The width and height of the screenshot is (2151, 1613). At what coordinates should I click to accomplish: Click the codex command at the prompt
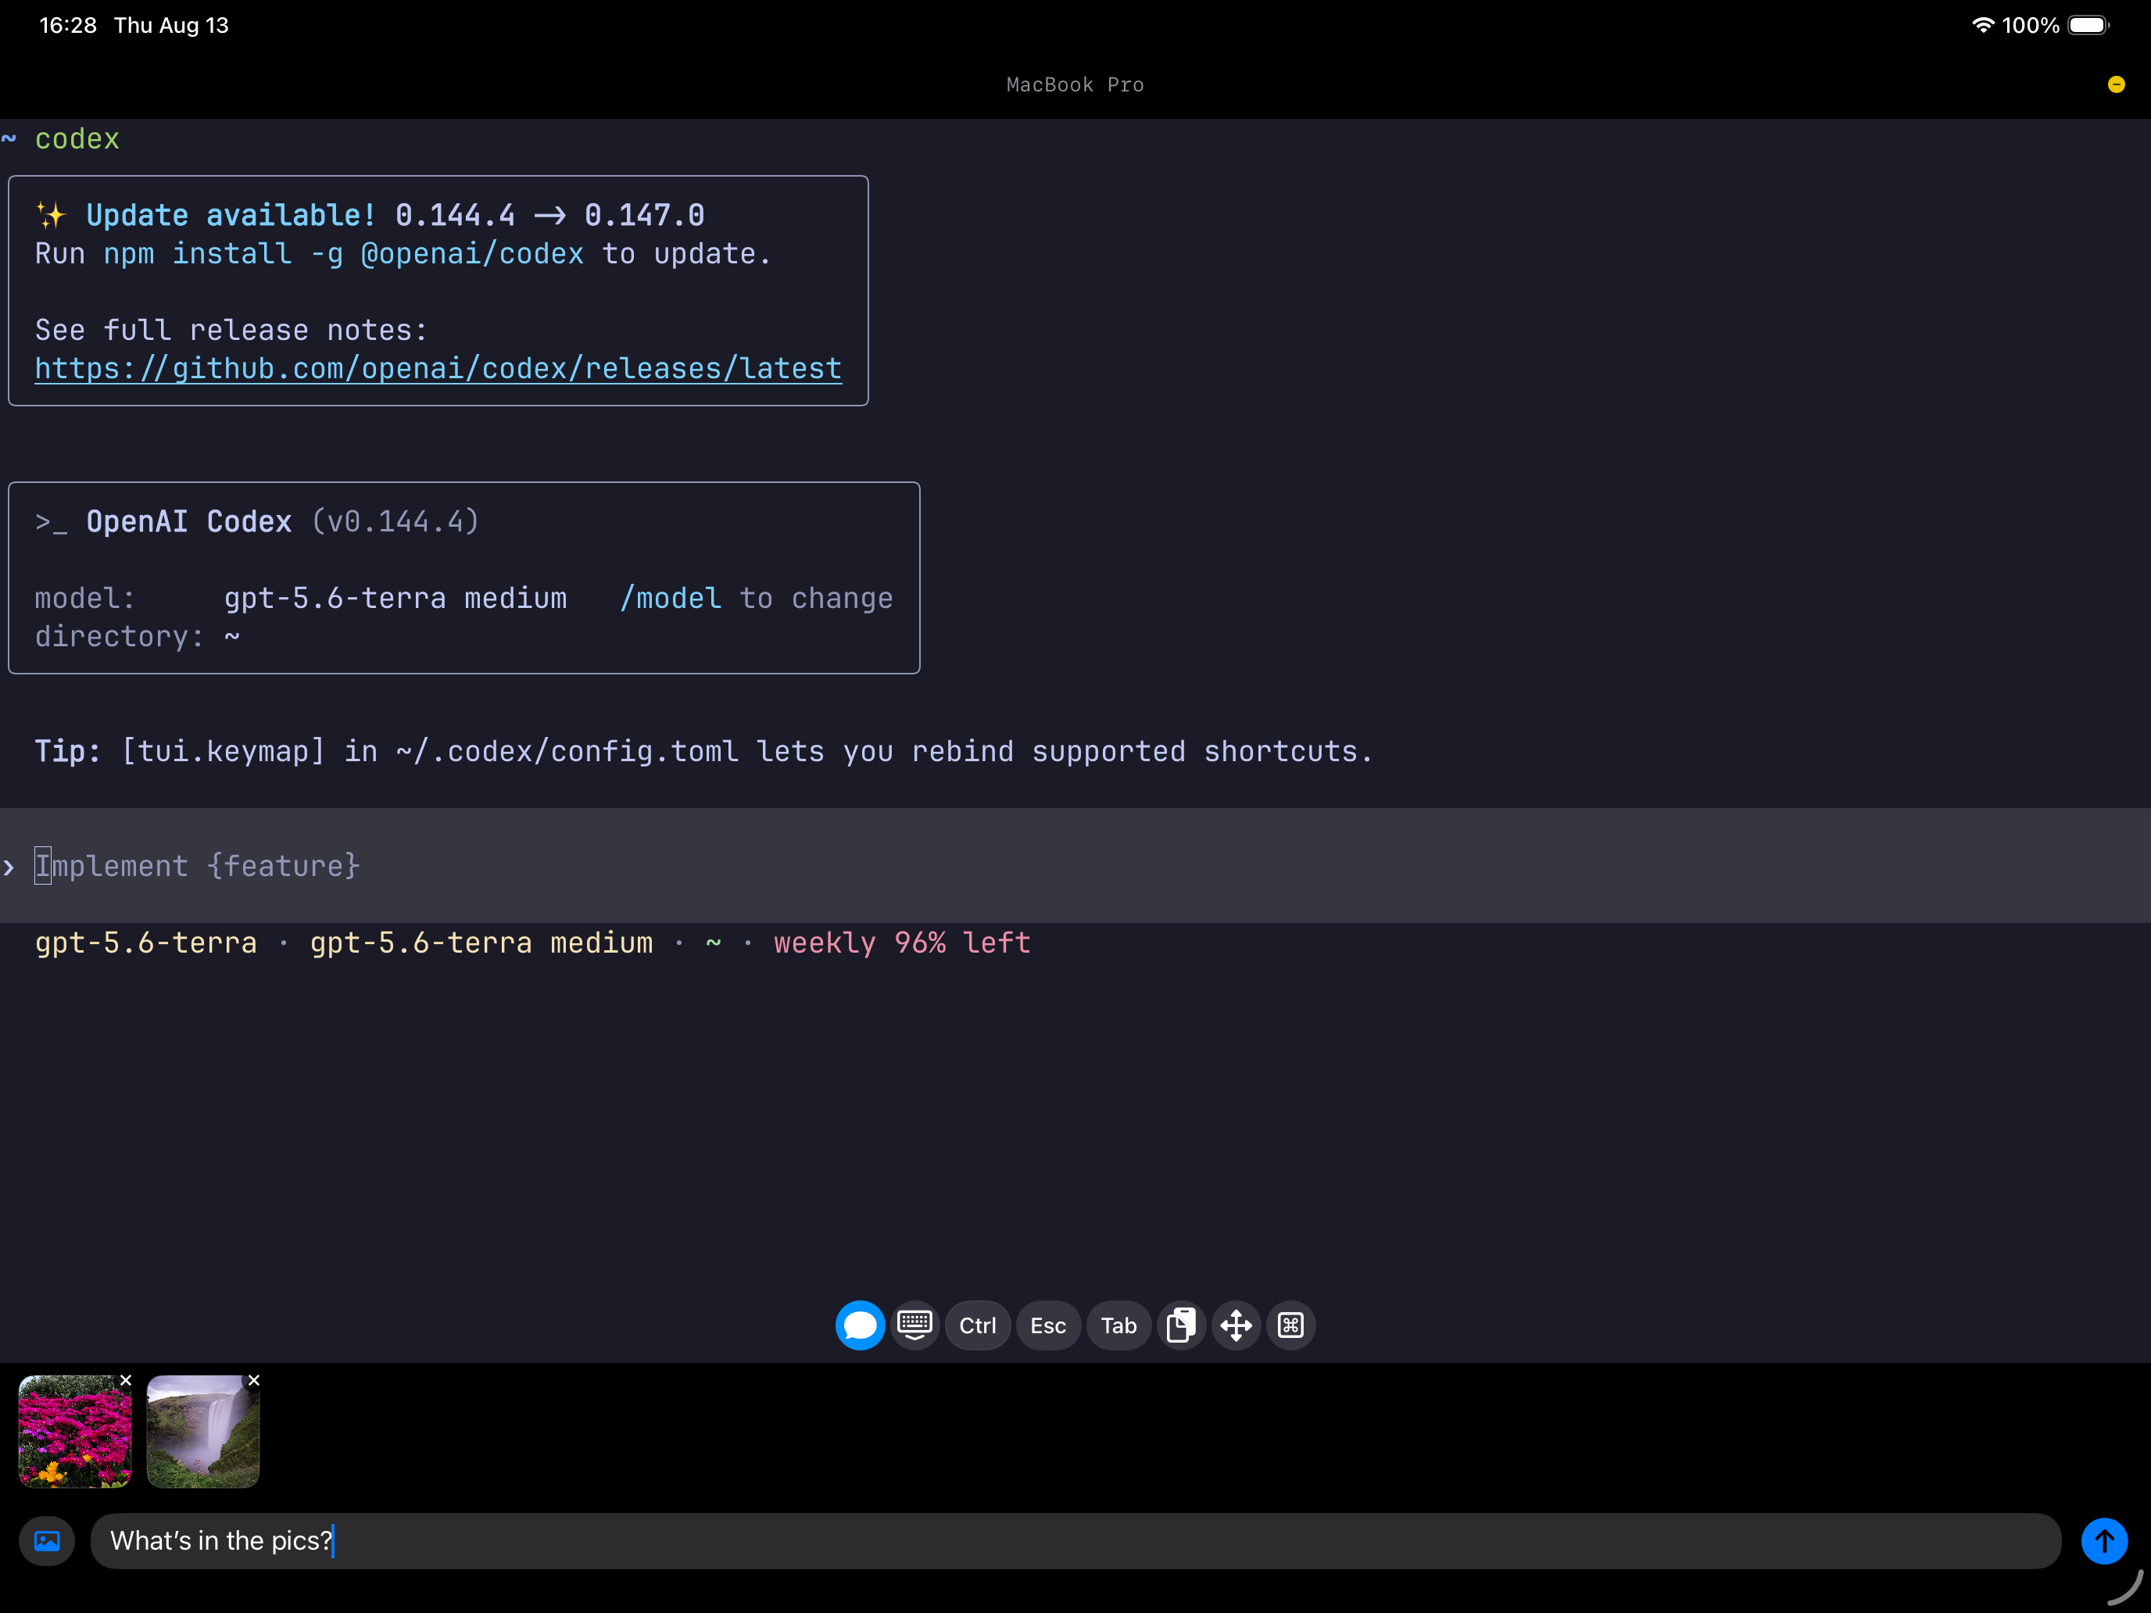point(77,139)
